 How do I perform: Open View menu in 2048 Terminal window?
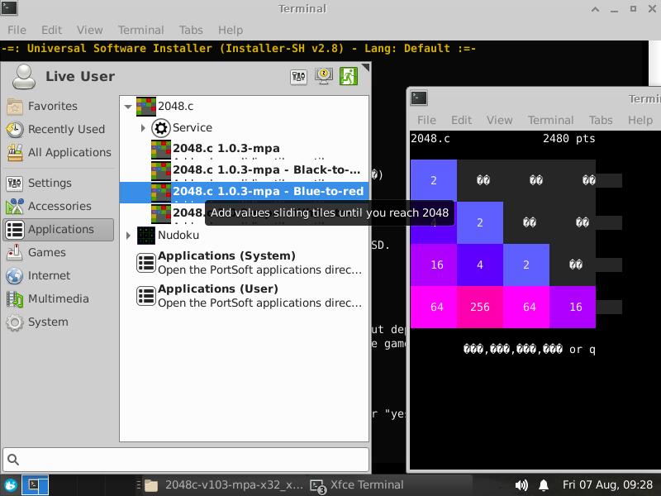point(499,120)
